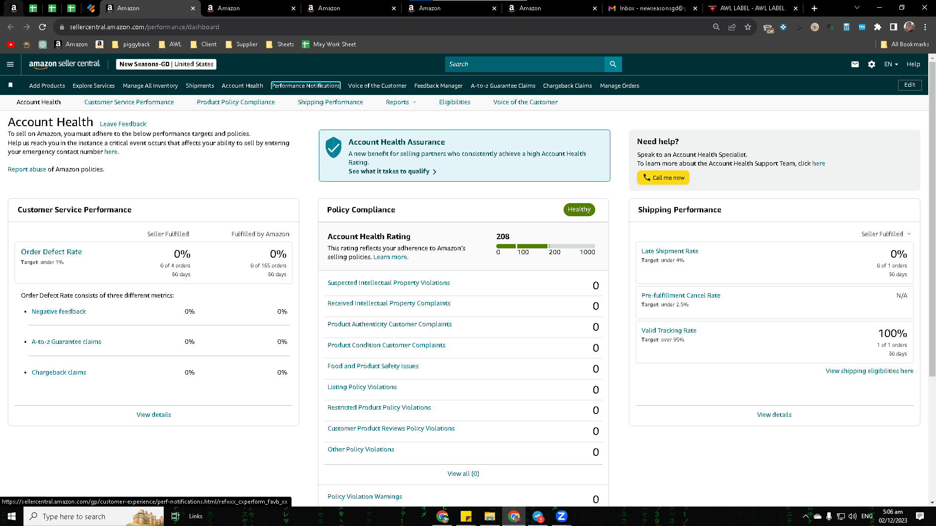Open the Zoom app in the taskbar
936x526 pixels.
[x=562, y=516]
